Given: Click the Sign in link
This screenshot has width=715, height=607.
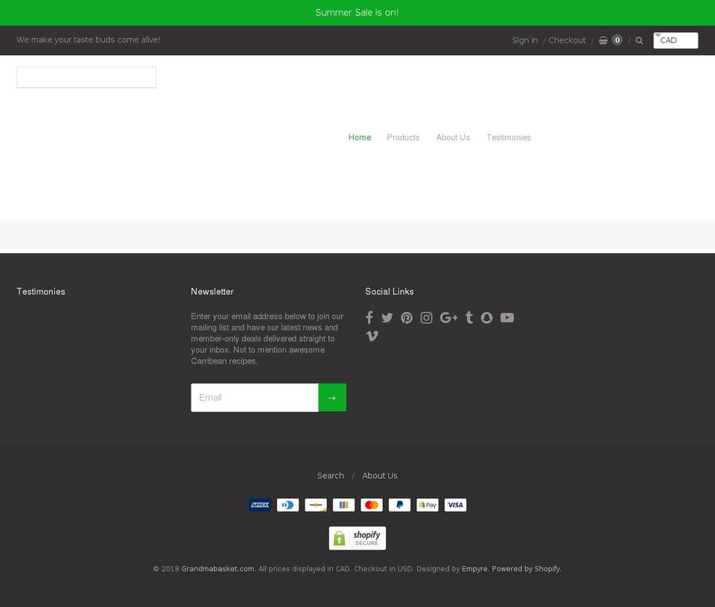Looking at the screenshot, I should pos(525,40).
